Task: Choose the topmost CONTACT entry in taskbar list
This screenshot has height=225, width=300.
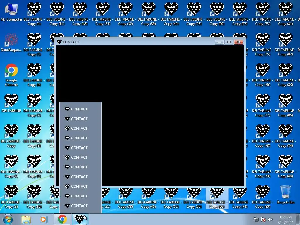Action: click(81, 109)
